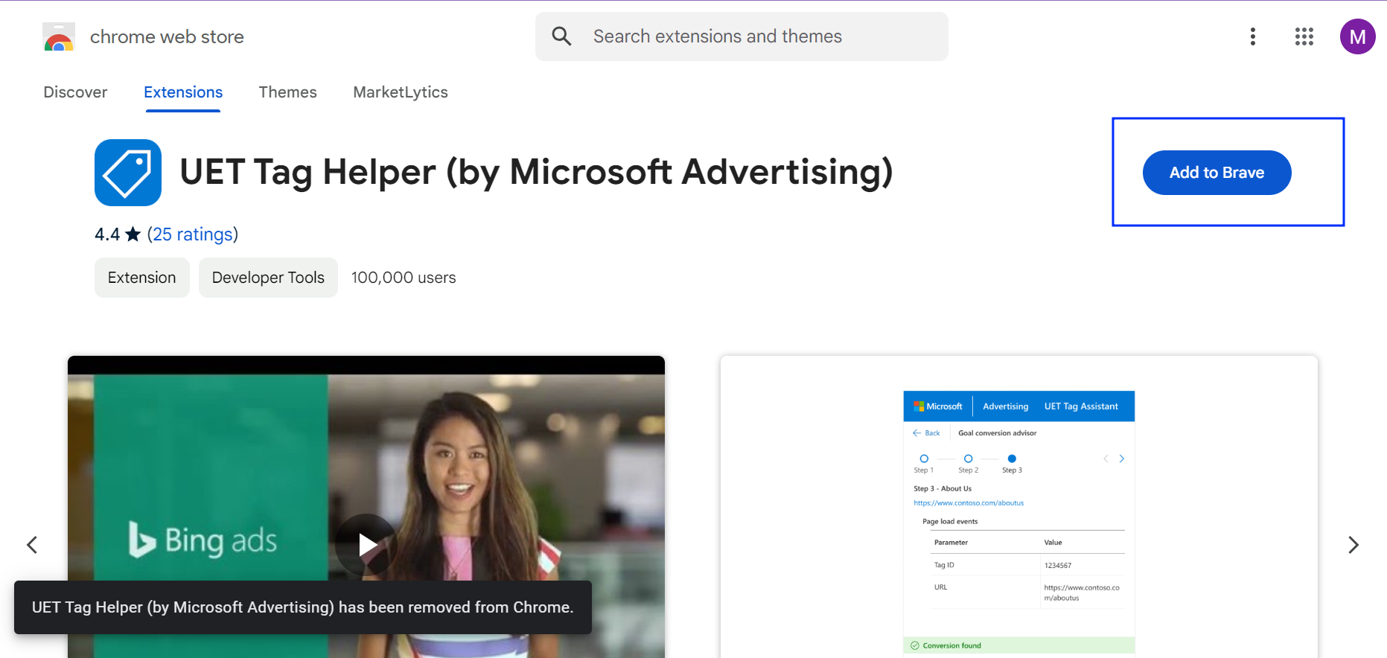Click the chrome web store title text
The width and height of the screenshot is (1387, 658).
167,36
